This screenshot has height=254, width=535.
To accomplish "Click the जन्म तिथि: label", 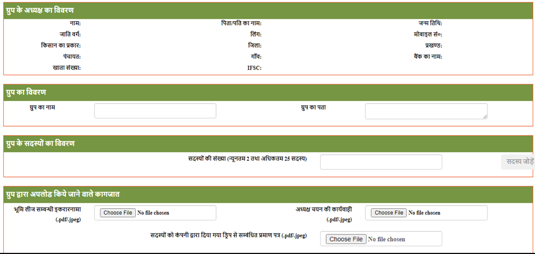I will [x=430, y=23].
